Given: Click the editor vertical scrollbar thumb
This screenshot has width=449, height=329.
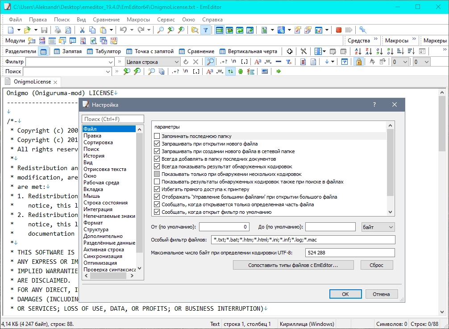Looking at the screenshot, I should coord(442,123).
